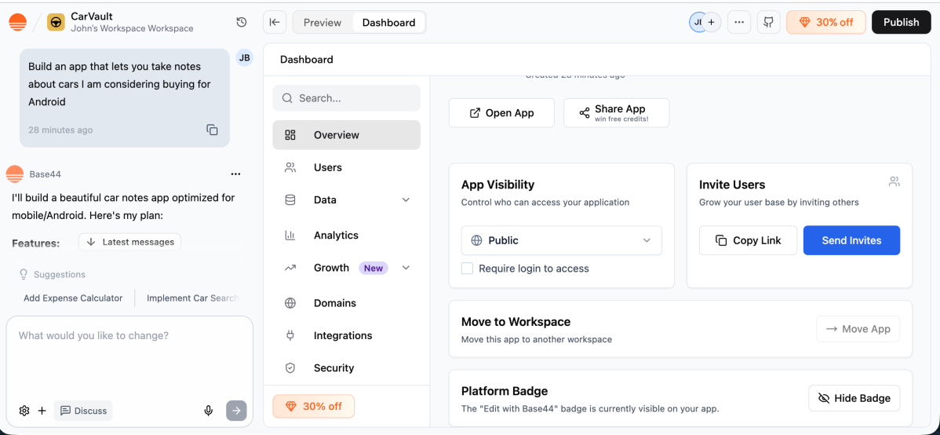Screen dimensions: 940x435
Task: Add collaborator with plus avatar icon
Action: click(711, 22)
